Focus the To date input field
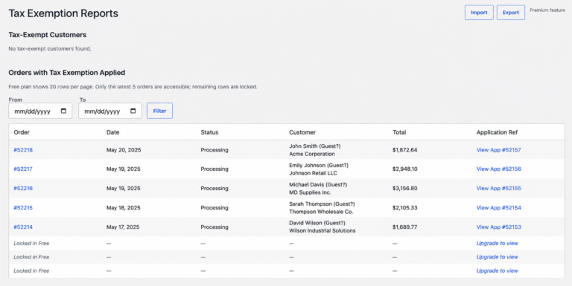This screenshot has height=286, width=572. pyautogui.click(x=109, y=111)
